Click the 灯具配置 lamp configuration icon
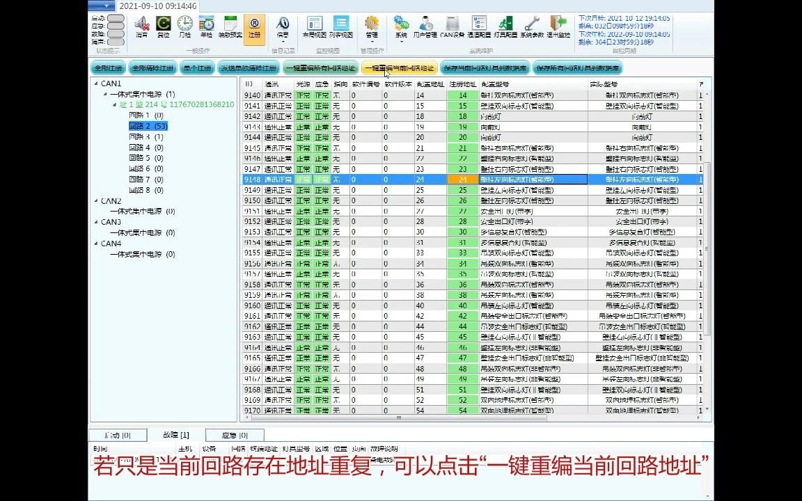 click(505, 26)
